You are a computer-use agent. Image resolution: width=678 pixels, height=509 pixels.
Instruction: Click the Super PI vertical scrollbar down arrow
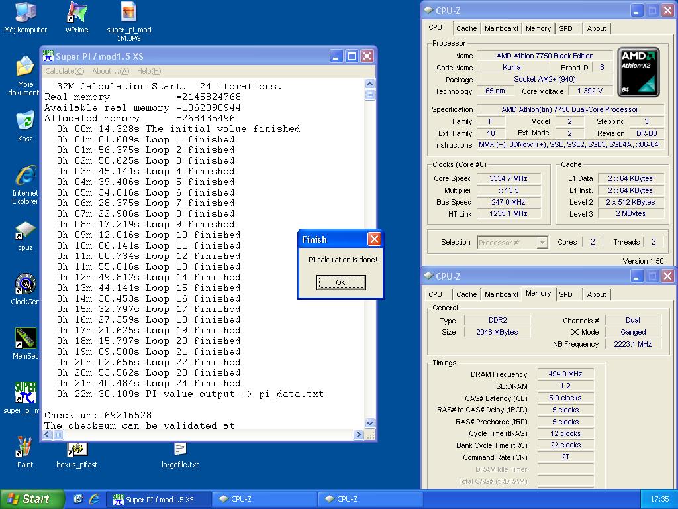[369, 423]
